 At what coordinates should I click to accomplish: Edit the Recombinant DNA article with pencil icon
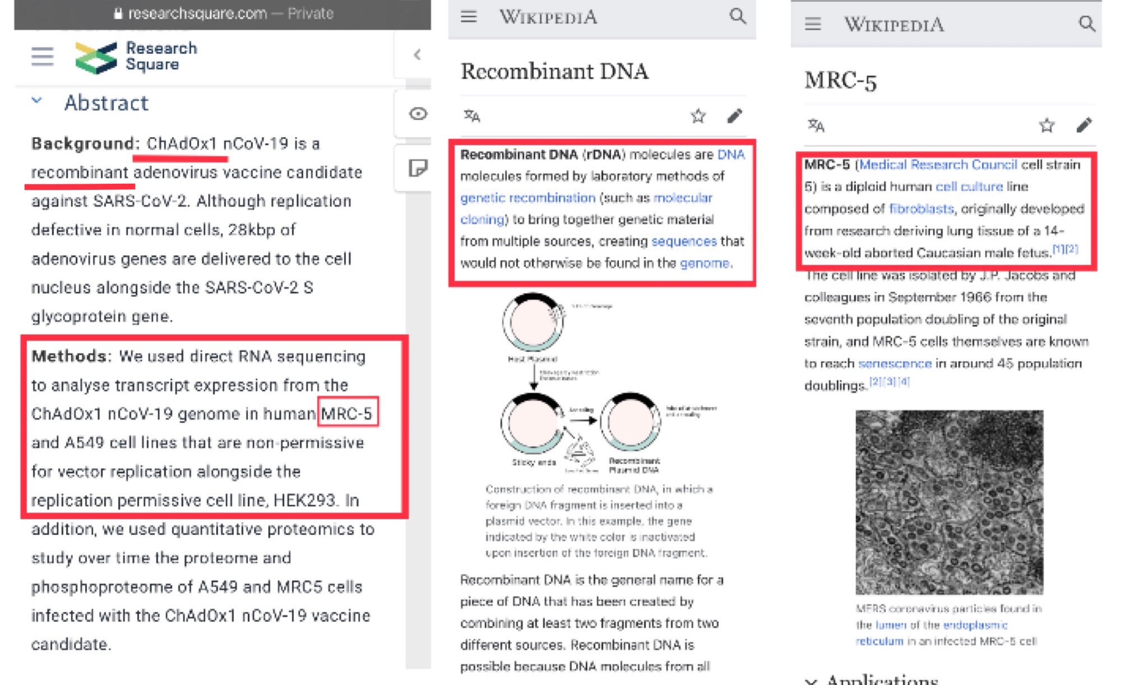(735, 116)
